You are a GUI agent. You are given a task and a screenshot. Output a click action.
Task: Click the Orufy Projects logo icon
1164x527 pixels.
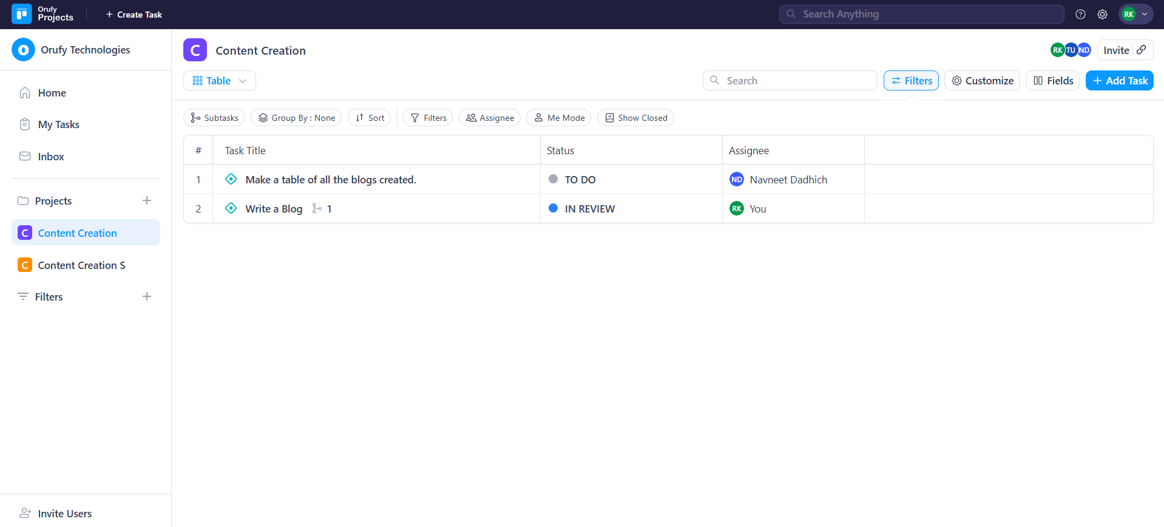(22, 14)
